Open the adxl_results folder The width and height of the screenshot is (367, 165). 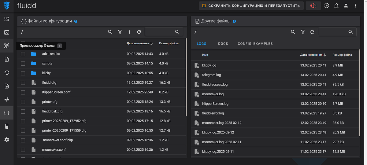point(51,54)
